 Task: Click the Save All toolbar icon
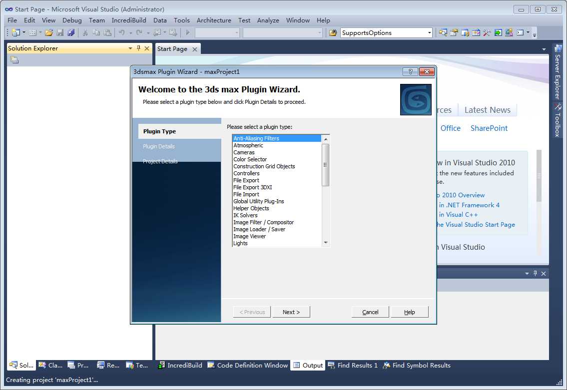tap(71, 32)
